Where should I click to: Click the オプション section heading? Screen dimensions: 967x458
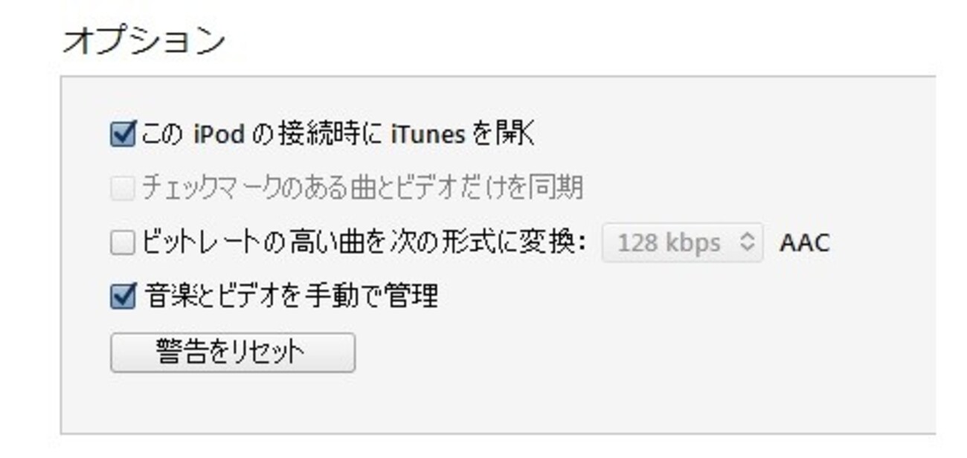point(144,39)
